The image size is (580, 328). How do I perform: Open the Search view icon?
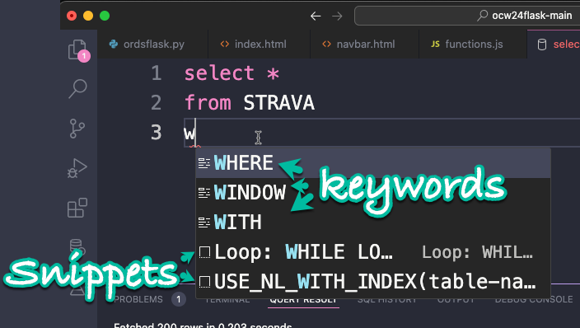point(77,89)
